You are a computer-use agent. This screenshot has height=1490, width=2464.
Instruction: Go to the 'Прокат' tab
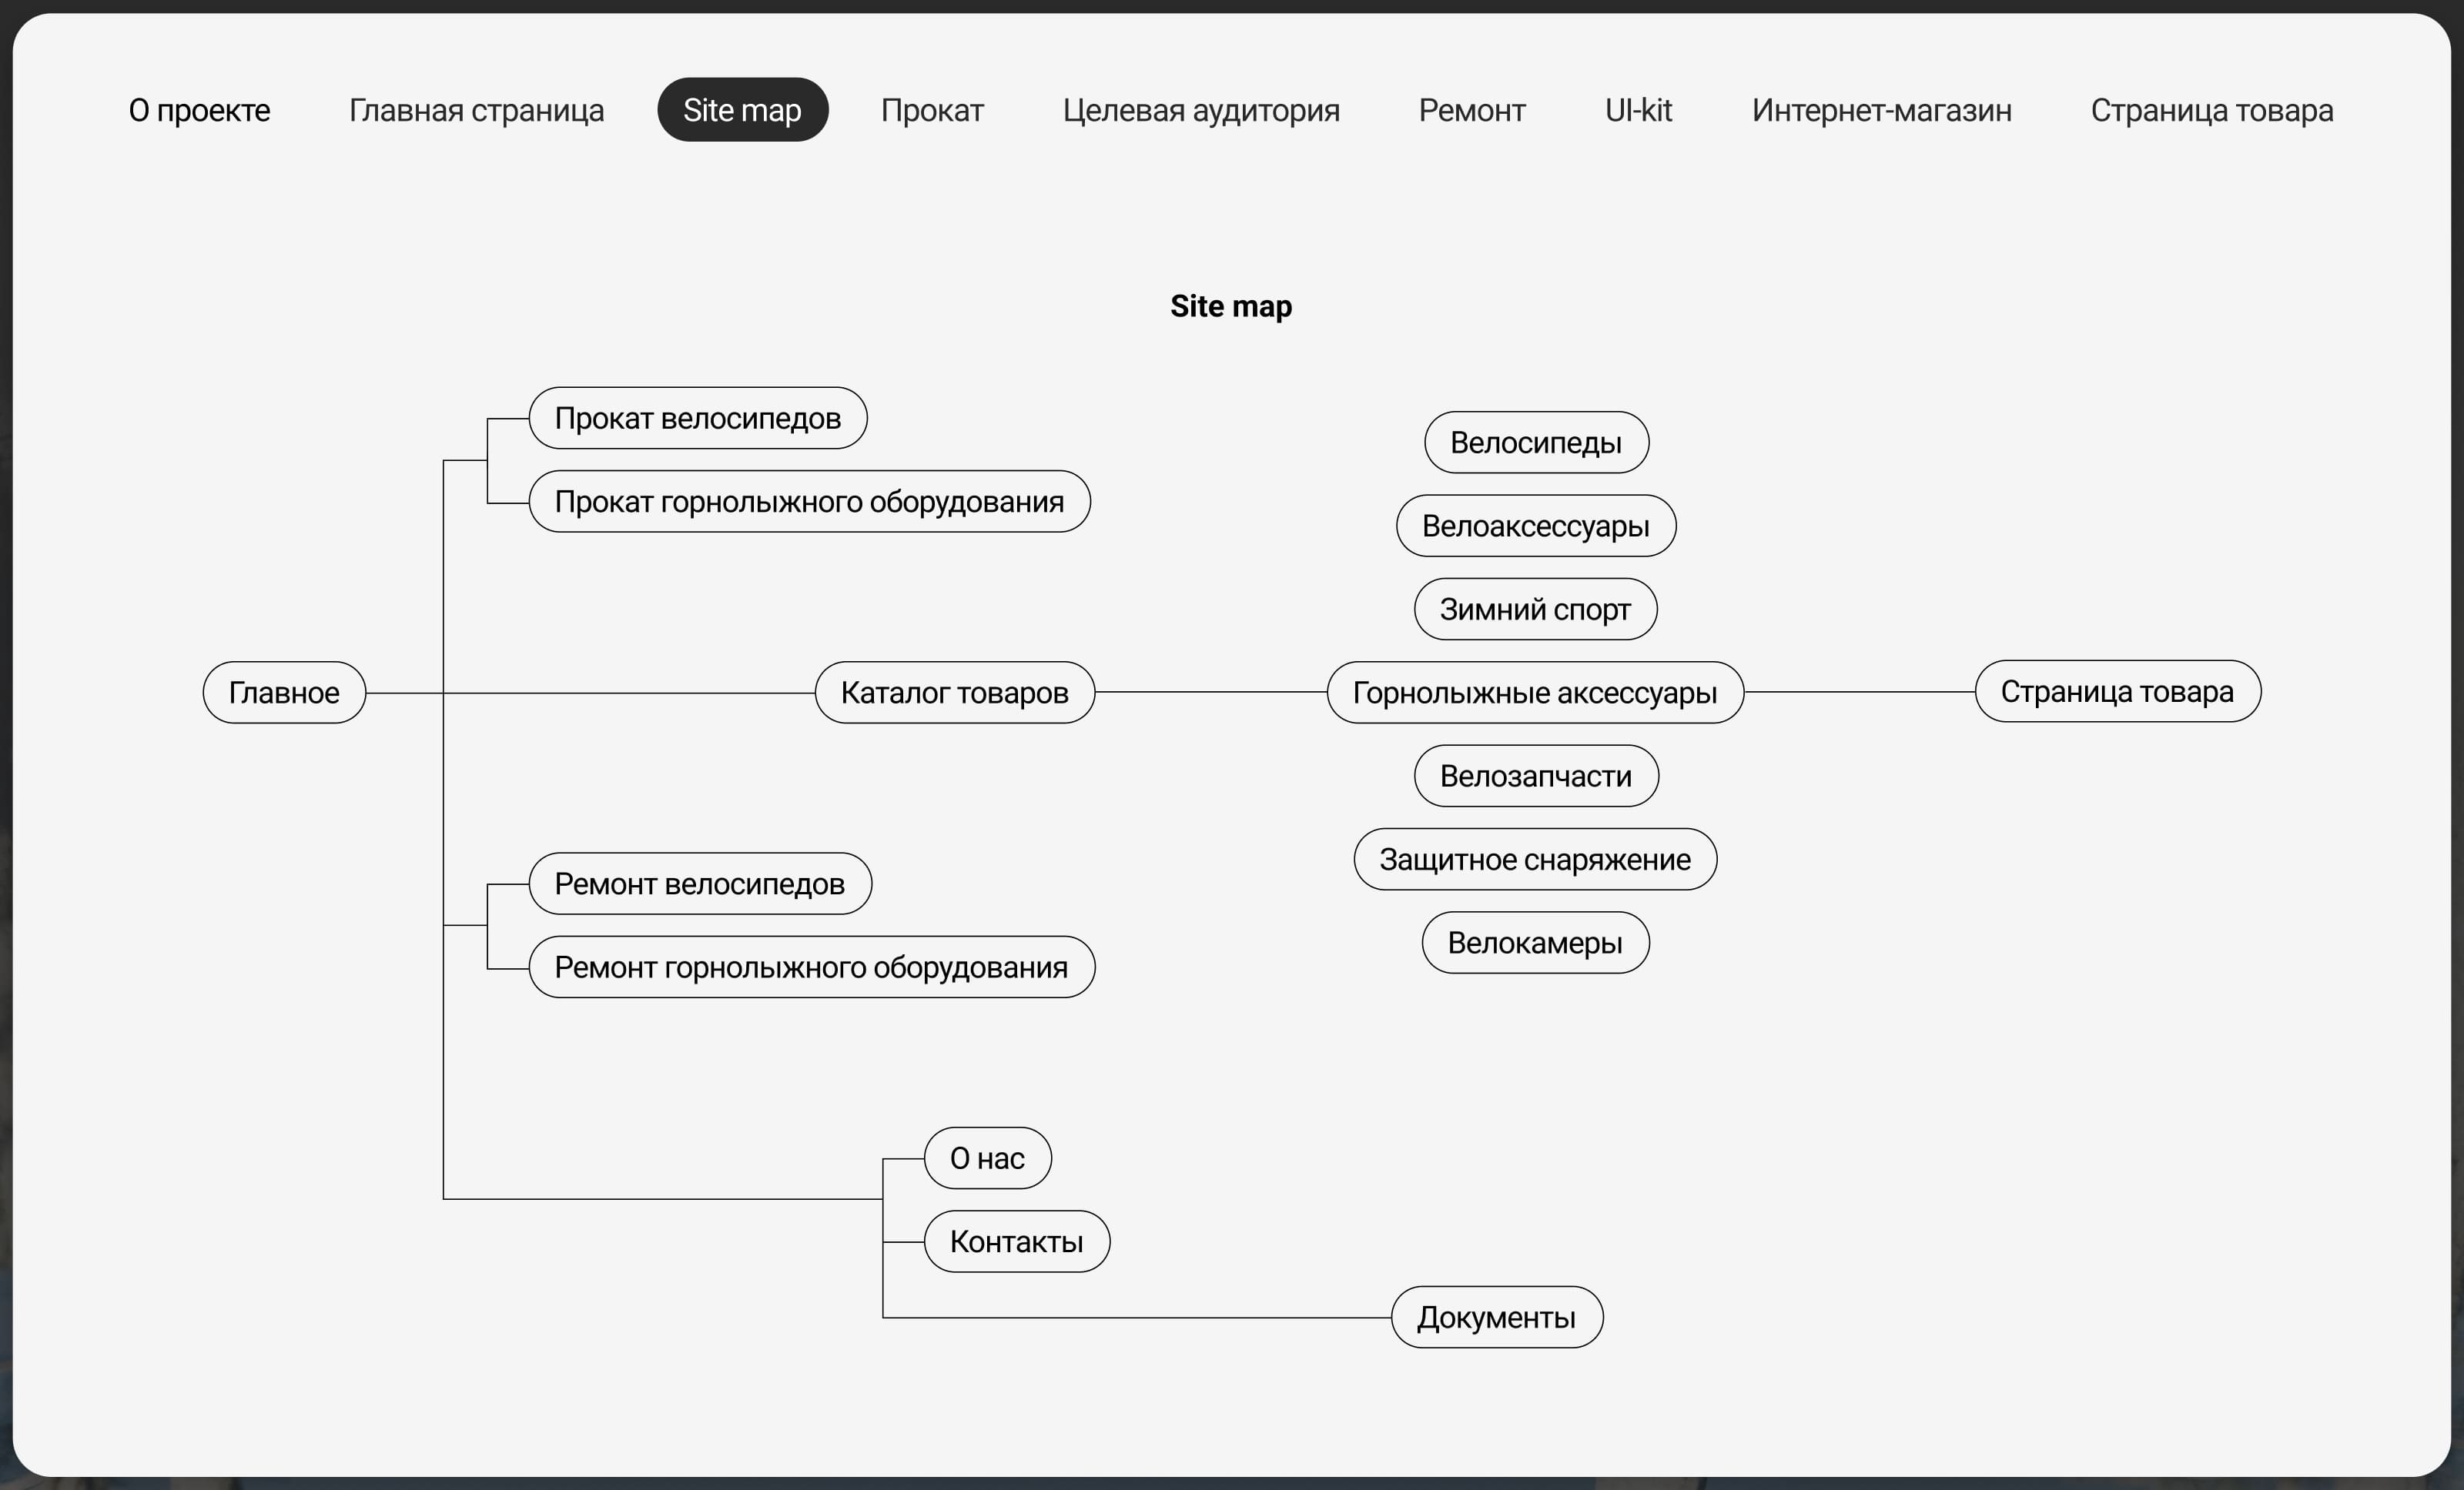pos(932,110)
